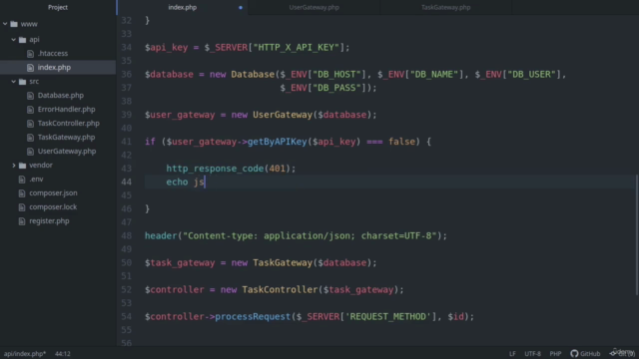Click the GitHub octocat icon in status bar
The width and height of the screenshot is (639, 359).
(574, 354)
